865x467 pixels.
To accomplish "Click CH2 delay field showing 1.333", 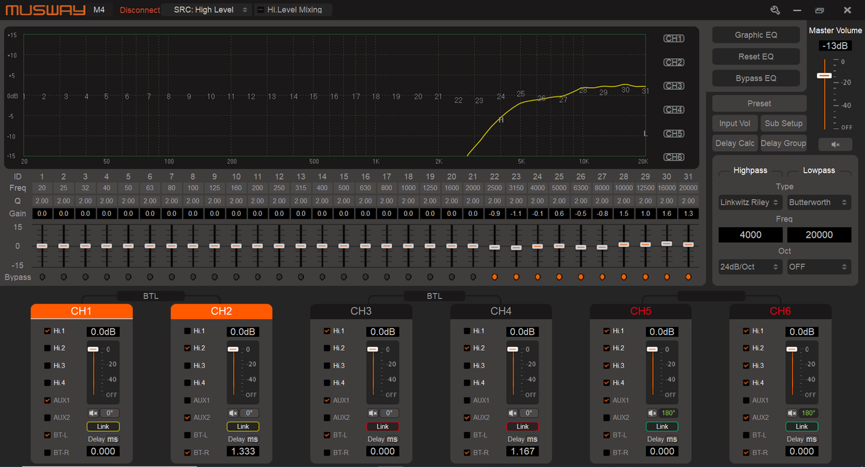I will 243,451.
